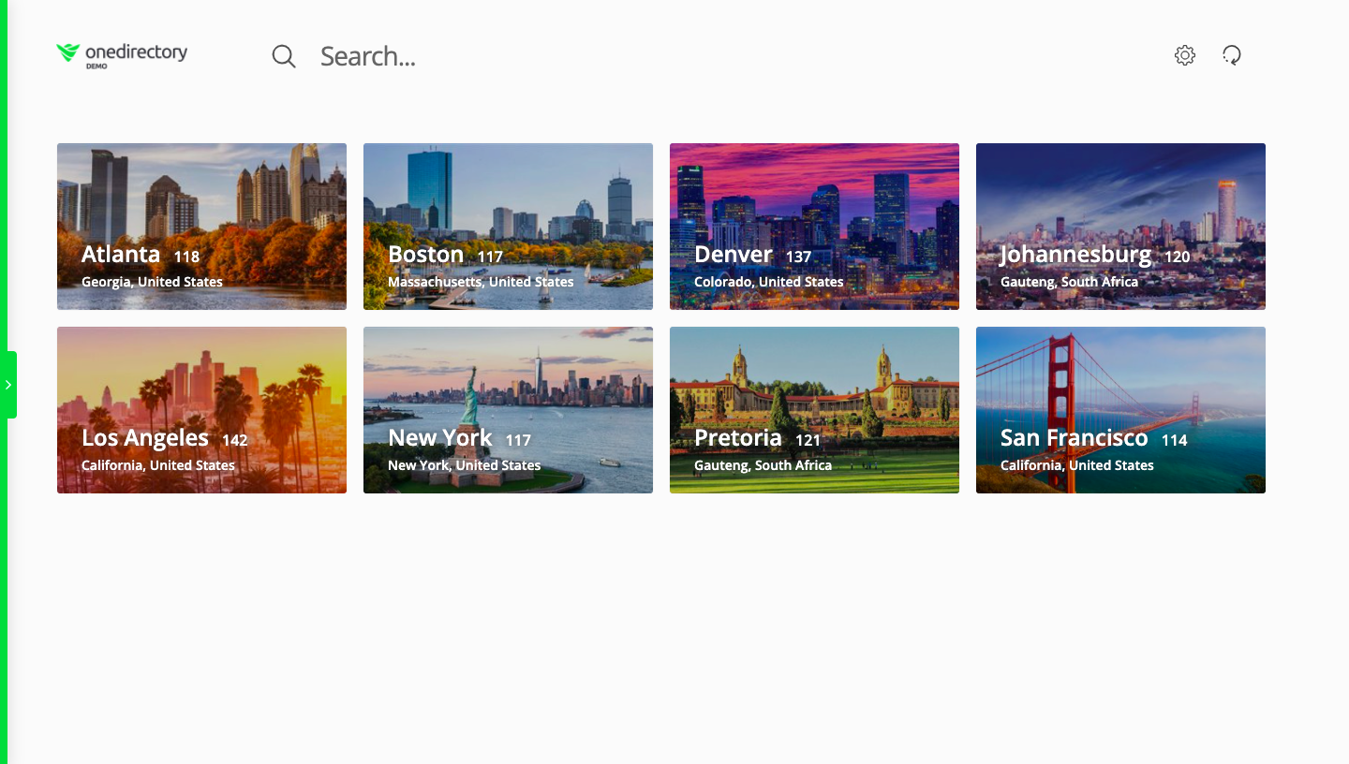Click the count 117 next to Boston

point(491,257)
